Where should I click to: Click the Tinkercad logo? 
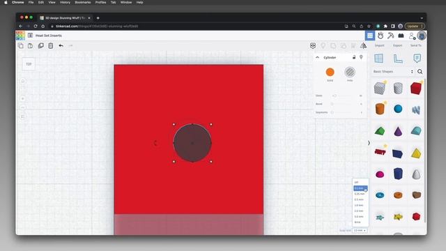20,36
